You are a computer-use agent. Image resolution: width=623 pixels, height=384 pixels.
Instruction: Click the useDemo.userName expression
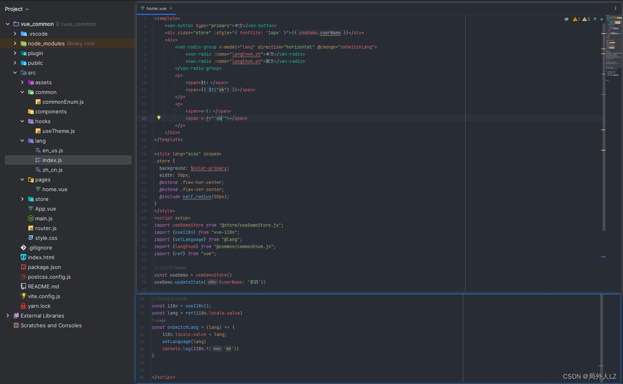(x=320, y=33)
